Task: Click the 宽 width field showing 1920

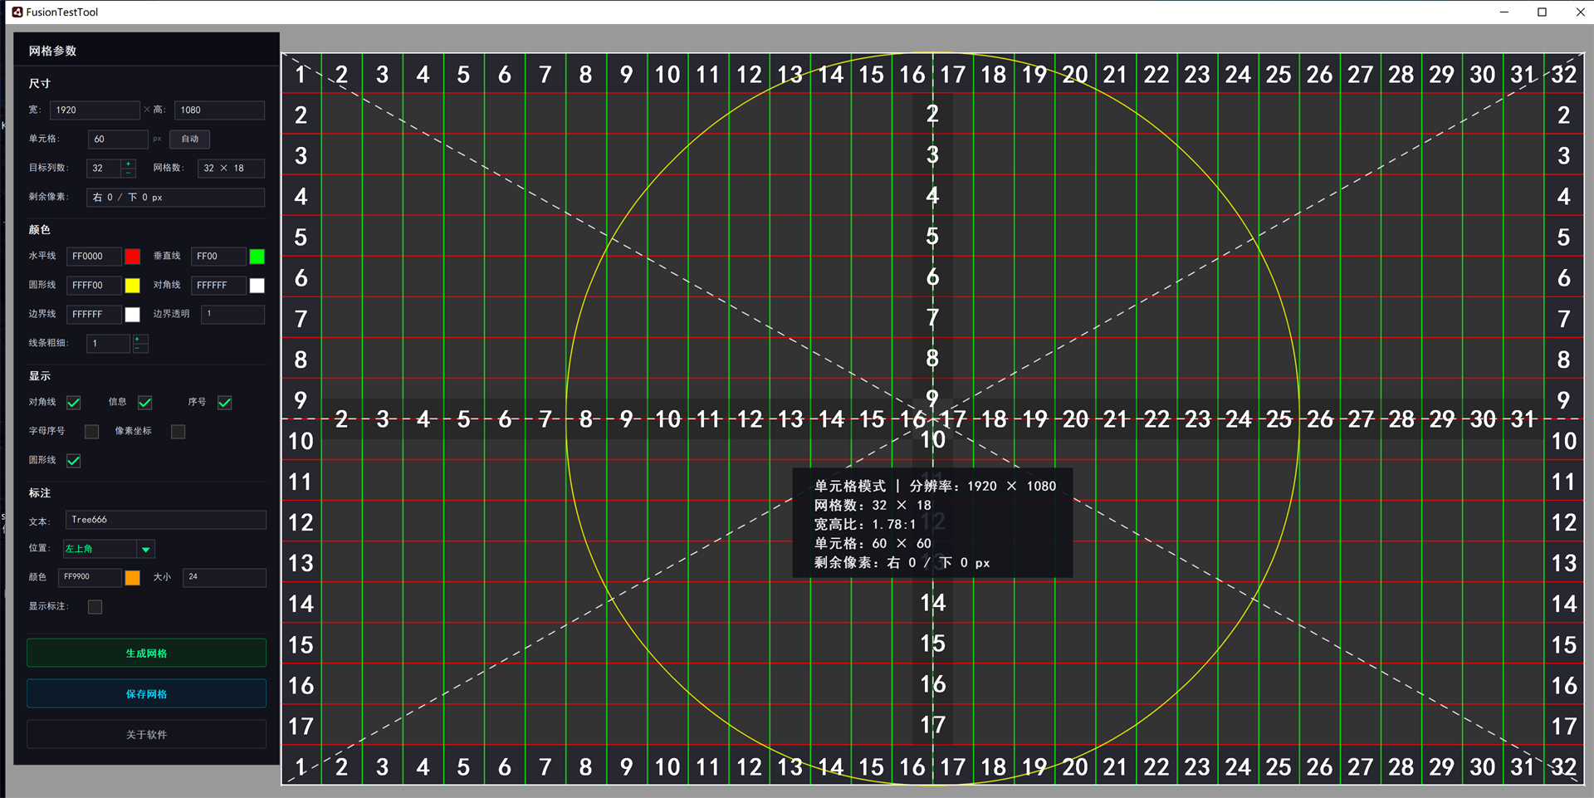Action: point(95,110)
